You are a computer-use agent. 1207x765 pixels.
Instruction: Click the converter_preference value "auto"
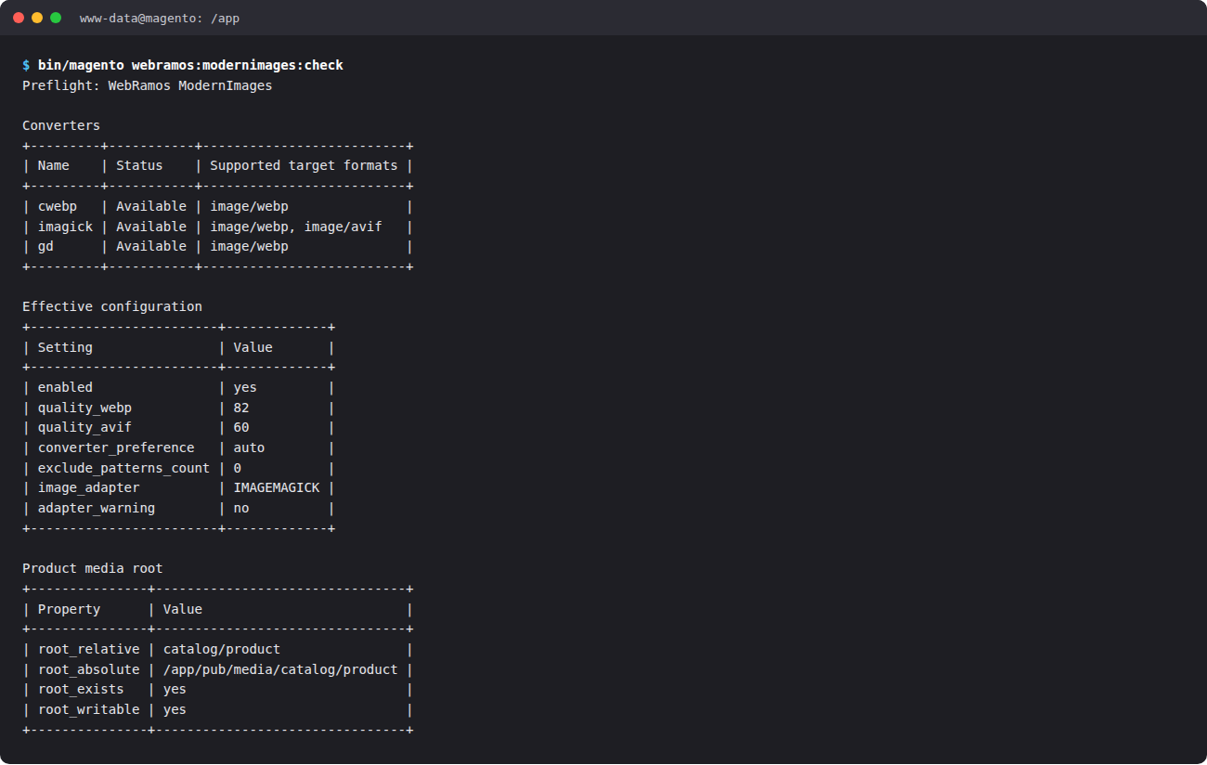pos(249,447)
